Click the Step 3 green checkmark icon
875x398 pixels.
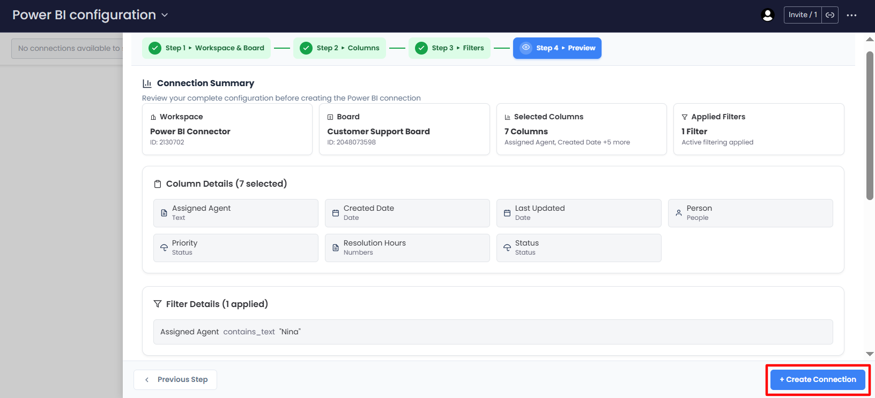click(421, 48)
